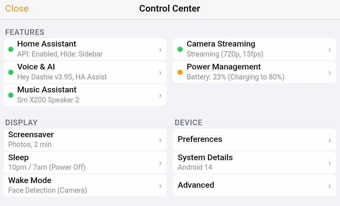Click the green status dot for Camera Streaming
Screen dimensions: 340x206
click(180, 50)
